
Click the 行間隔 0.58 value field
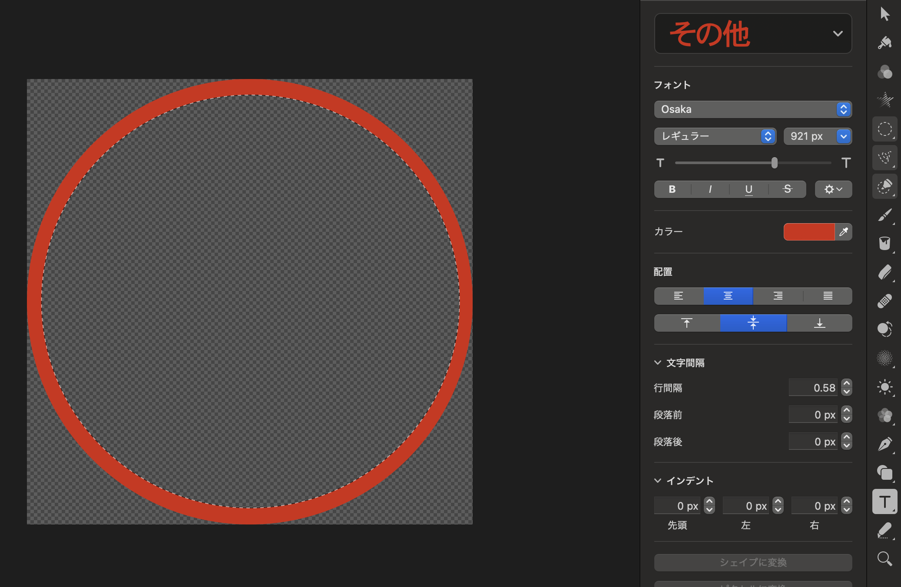tap(813, 388)
